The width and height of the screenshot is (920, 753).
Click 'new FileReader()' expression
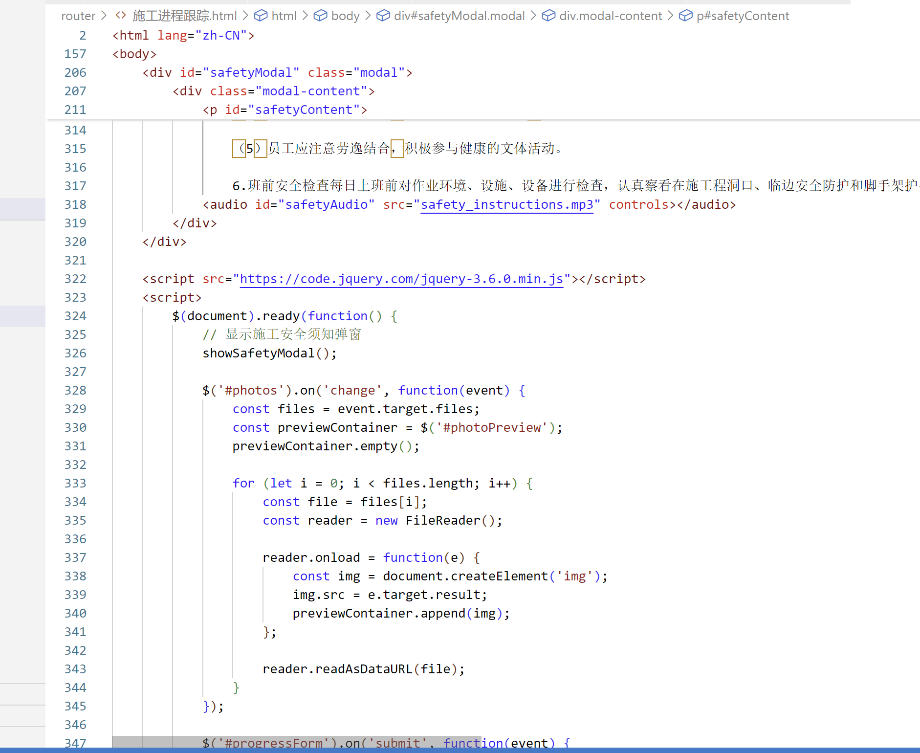tap(435, 520)
